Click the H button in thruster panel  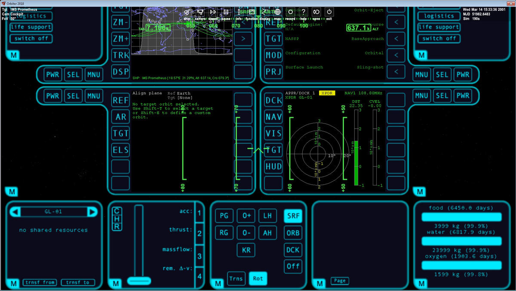click(x=117, y=219)
